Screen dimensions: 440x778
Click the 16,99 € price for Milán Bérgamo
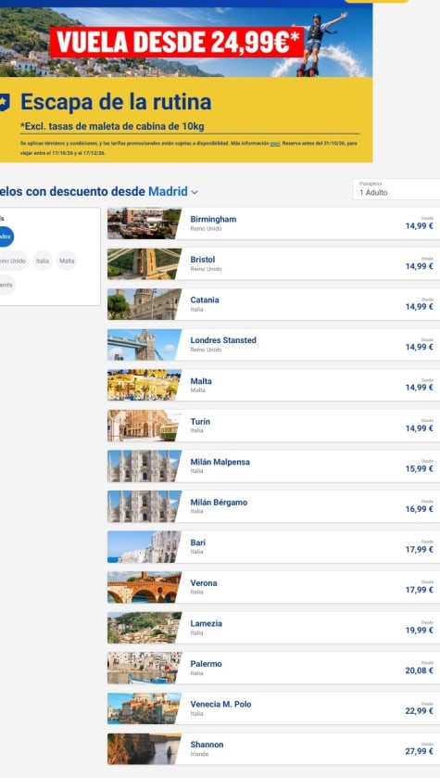click(x=420, y=509)
